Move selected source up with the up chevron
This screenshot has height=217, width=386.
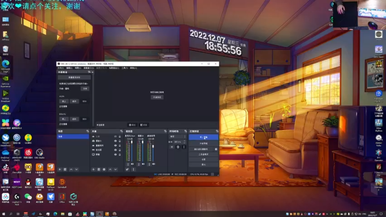(x=110, y=169)
